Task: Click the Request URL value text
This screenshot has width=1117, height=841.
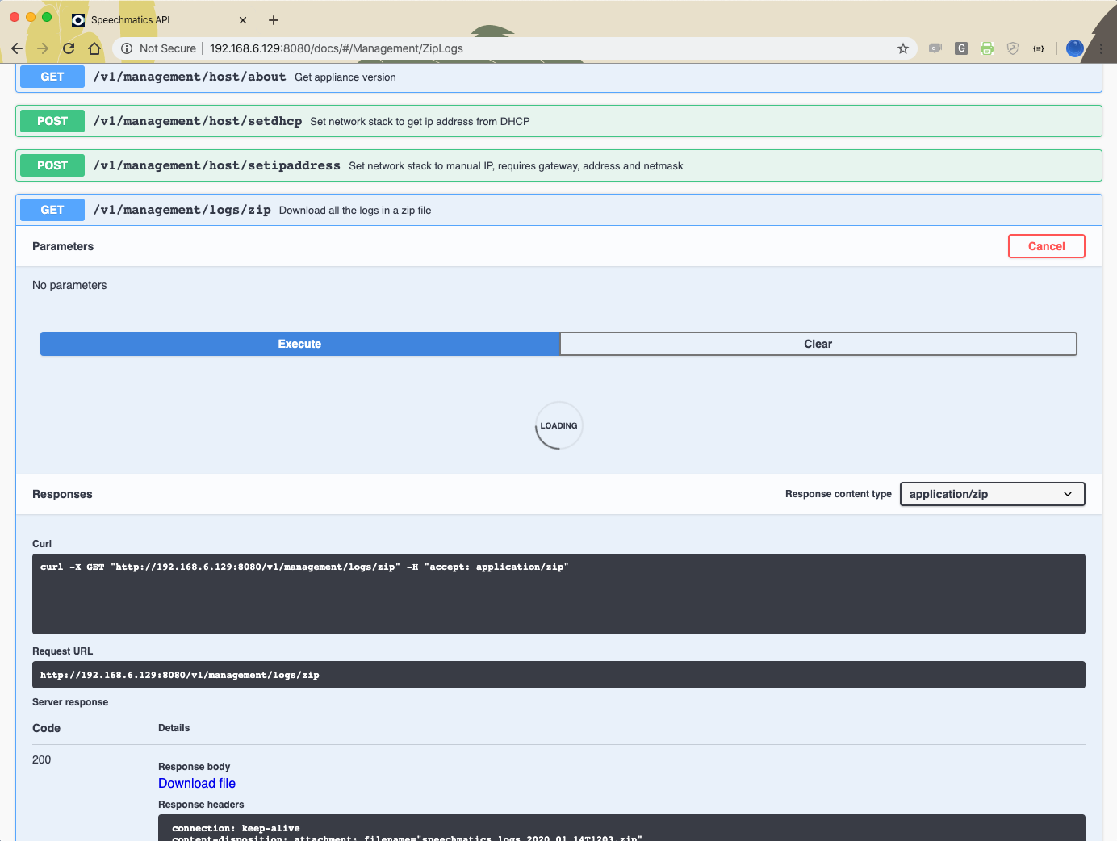Action: tap(180, 675)
